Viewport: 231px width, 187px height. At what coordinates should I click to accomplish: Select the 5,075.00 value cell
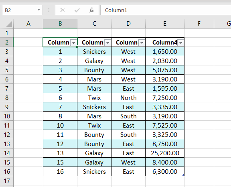pyautogui.click(x=165, y=70)
